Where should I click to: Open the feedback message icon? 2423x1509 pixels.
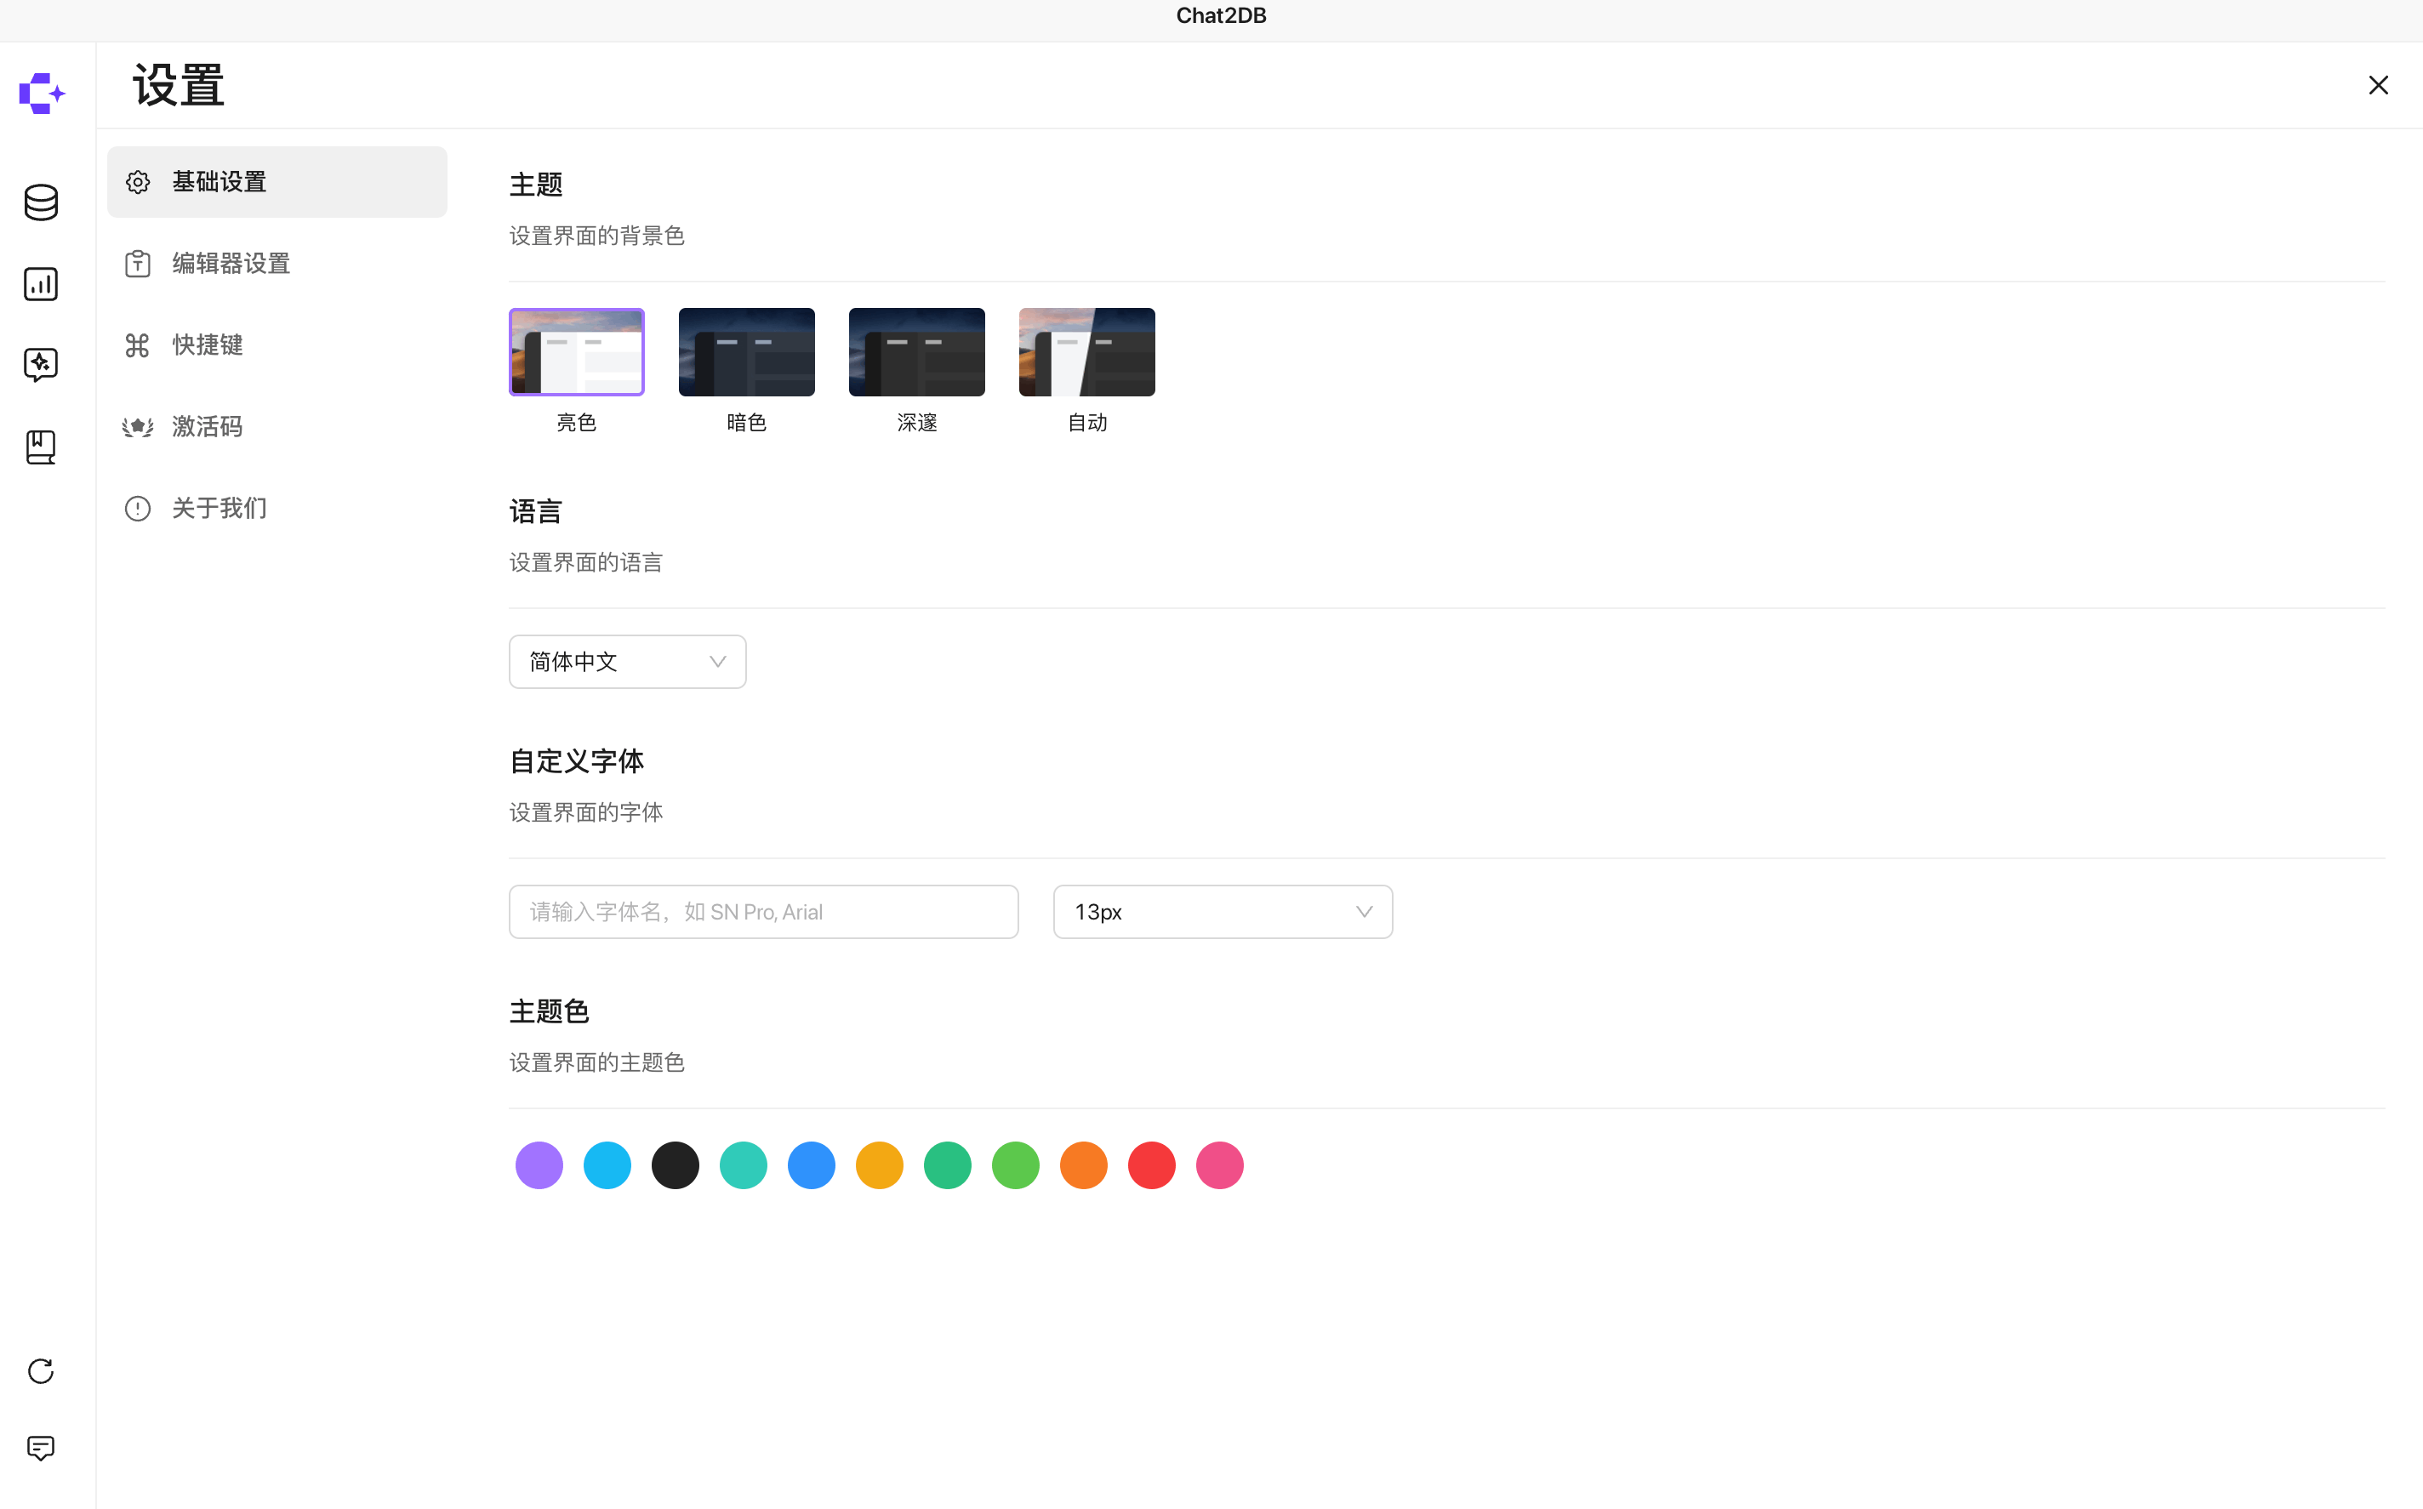coord(41,1448)
